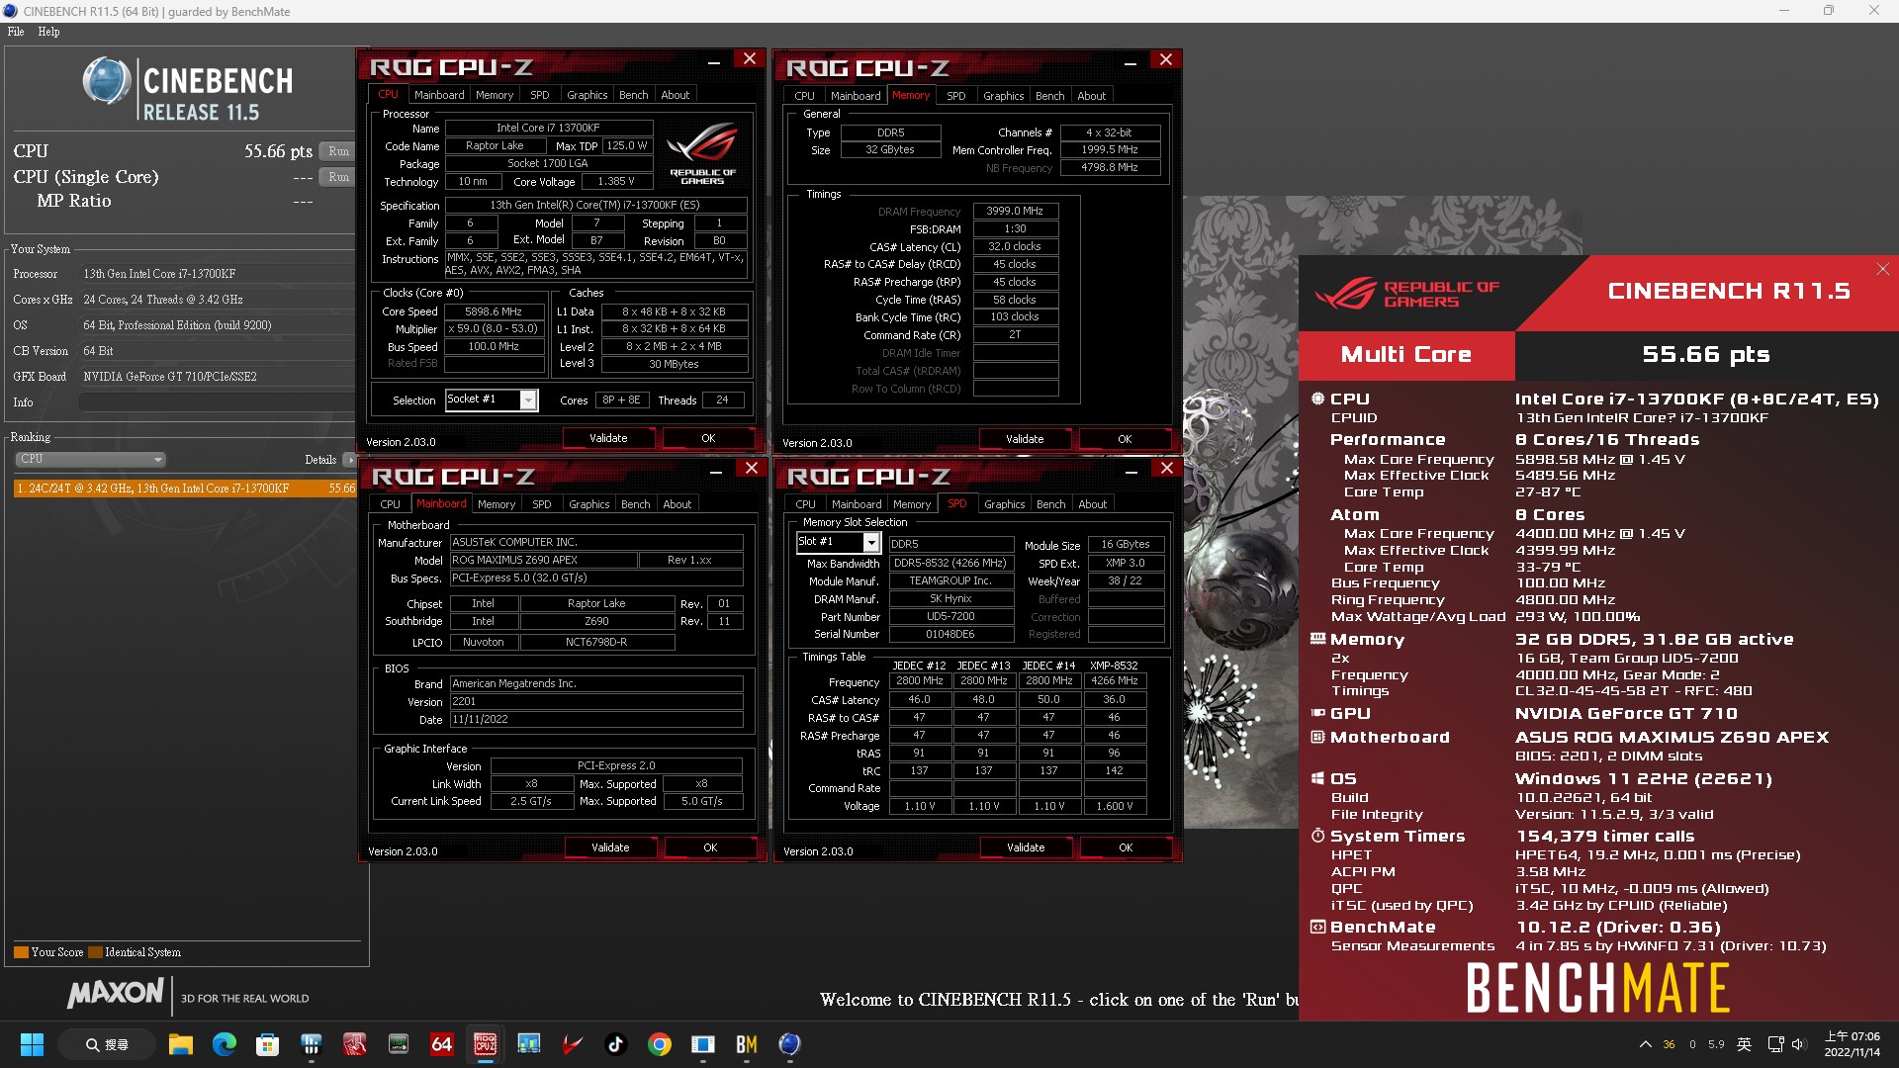Open SPD tab in top-right CPU-Z window
The image size is (1899, 1068).
[x=955, y=96]
